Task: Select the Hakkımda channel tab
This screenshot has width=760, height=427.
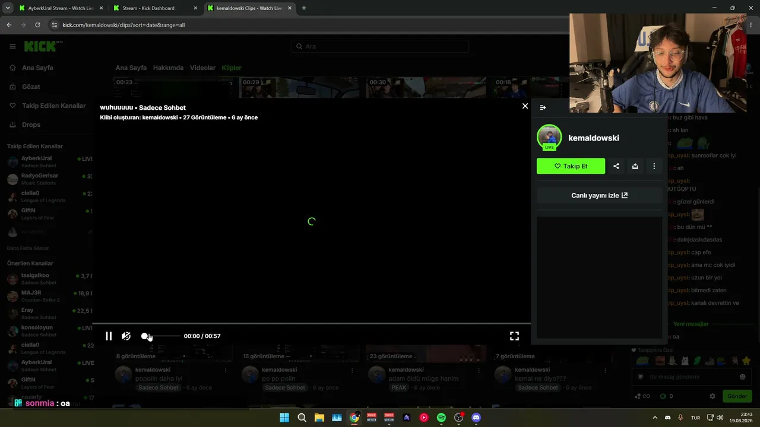Action: coord(168,68)
